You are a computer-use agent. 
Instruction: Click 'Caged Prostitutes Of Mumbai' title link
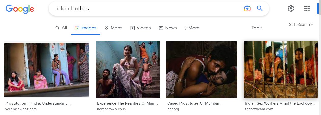pyautogui.click(x=195, y=103)
